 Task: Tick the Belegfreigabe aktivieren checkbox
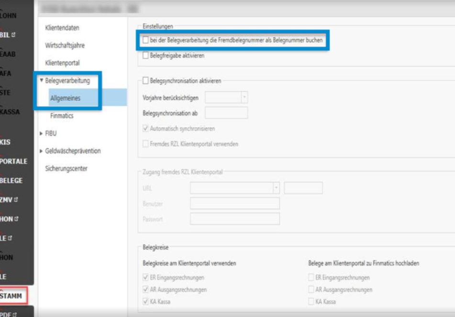point(145,55)
